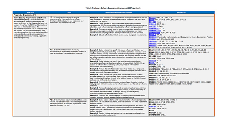Click the SP800181 link in PO.1.1
This screenshot has width=227, height=124.
(153, 46)
